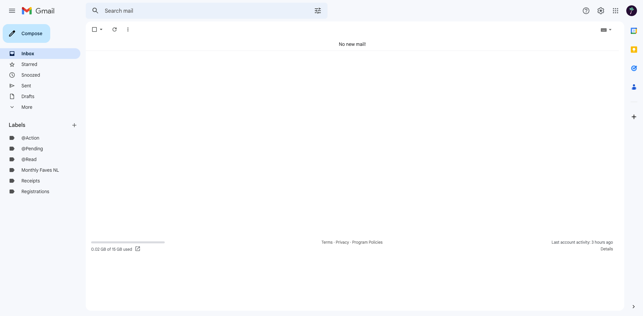Tick the select all checkbox
Viewport: 643px width, 316px height.
[94, 29]
